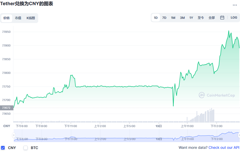Image resolution: width=240 pixels, height=155 pixels.
Task: Click the tallest volume bars in the volume histogram
Action: [x=212, y=115]
